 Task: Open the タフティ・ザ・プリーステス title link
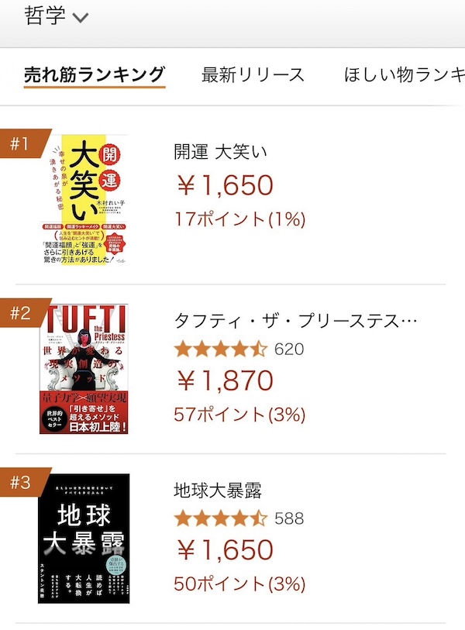tap(296, 321)
